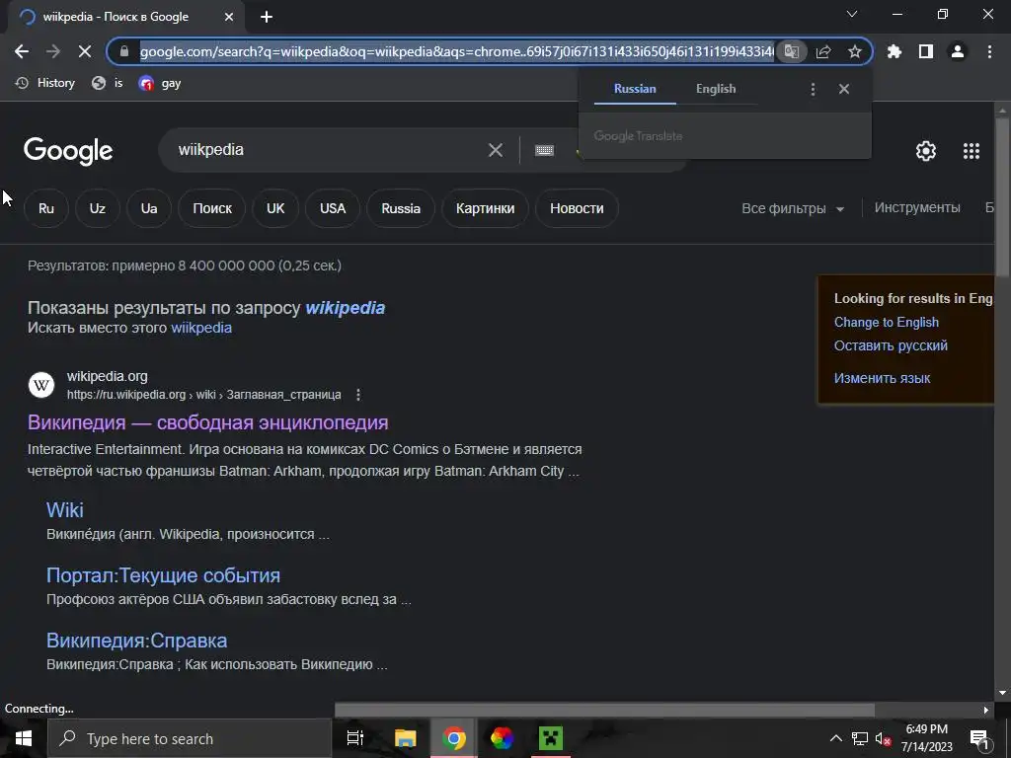Select English tab in translate popup

point(716,89)
